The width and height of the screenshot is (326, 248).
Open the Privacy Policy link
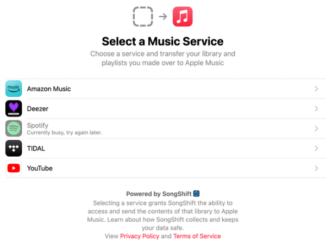(140, 236)
